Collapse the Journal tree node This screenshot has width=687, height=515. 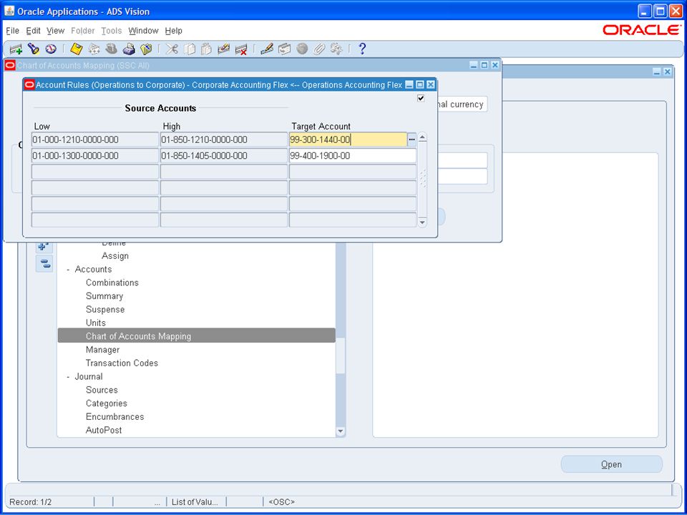tap(69, 377)
